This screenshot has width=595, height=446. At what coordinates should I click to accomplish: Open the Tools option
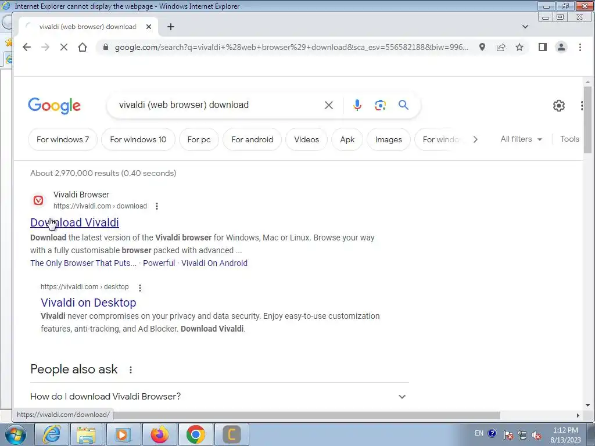point(569,139)
